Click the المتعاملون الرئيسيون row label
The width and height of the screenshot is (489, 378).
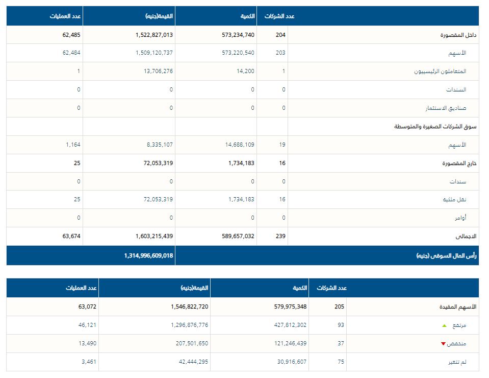click(440, 72)
